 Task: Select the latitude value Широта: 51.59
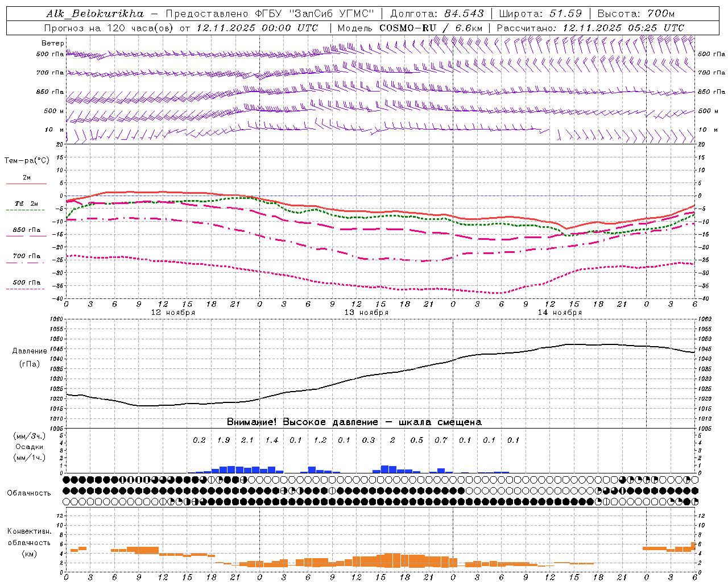540,14
